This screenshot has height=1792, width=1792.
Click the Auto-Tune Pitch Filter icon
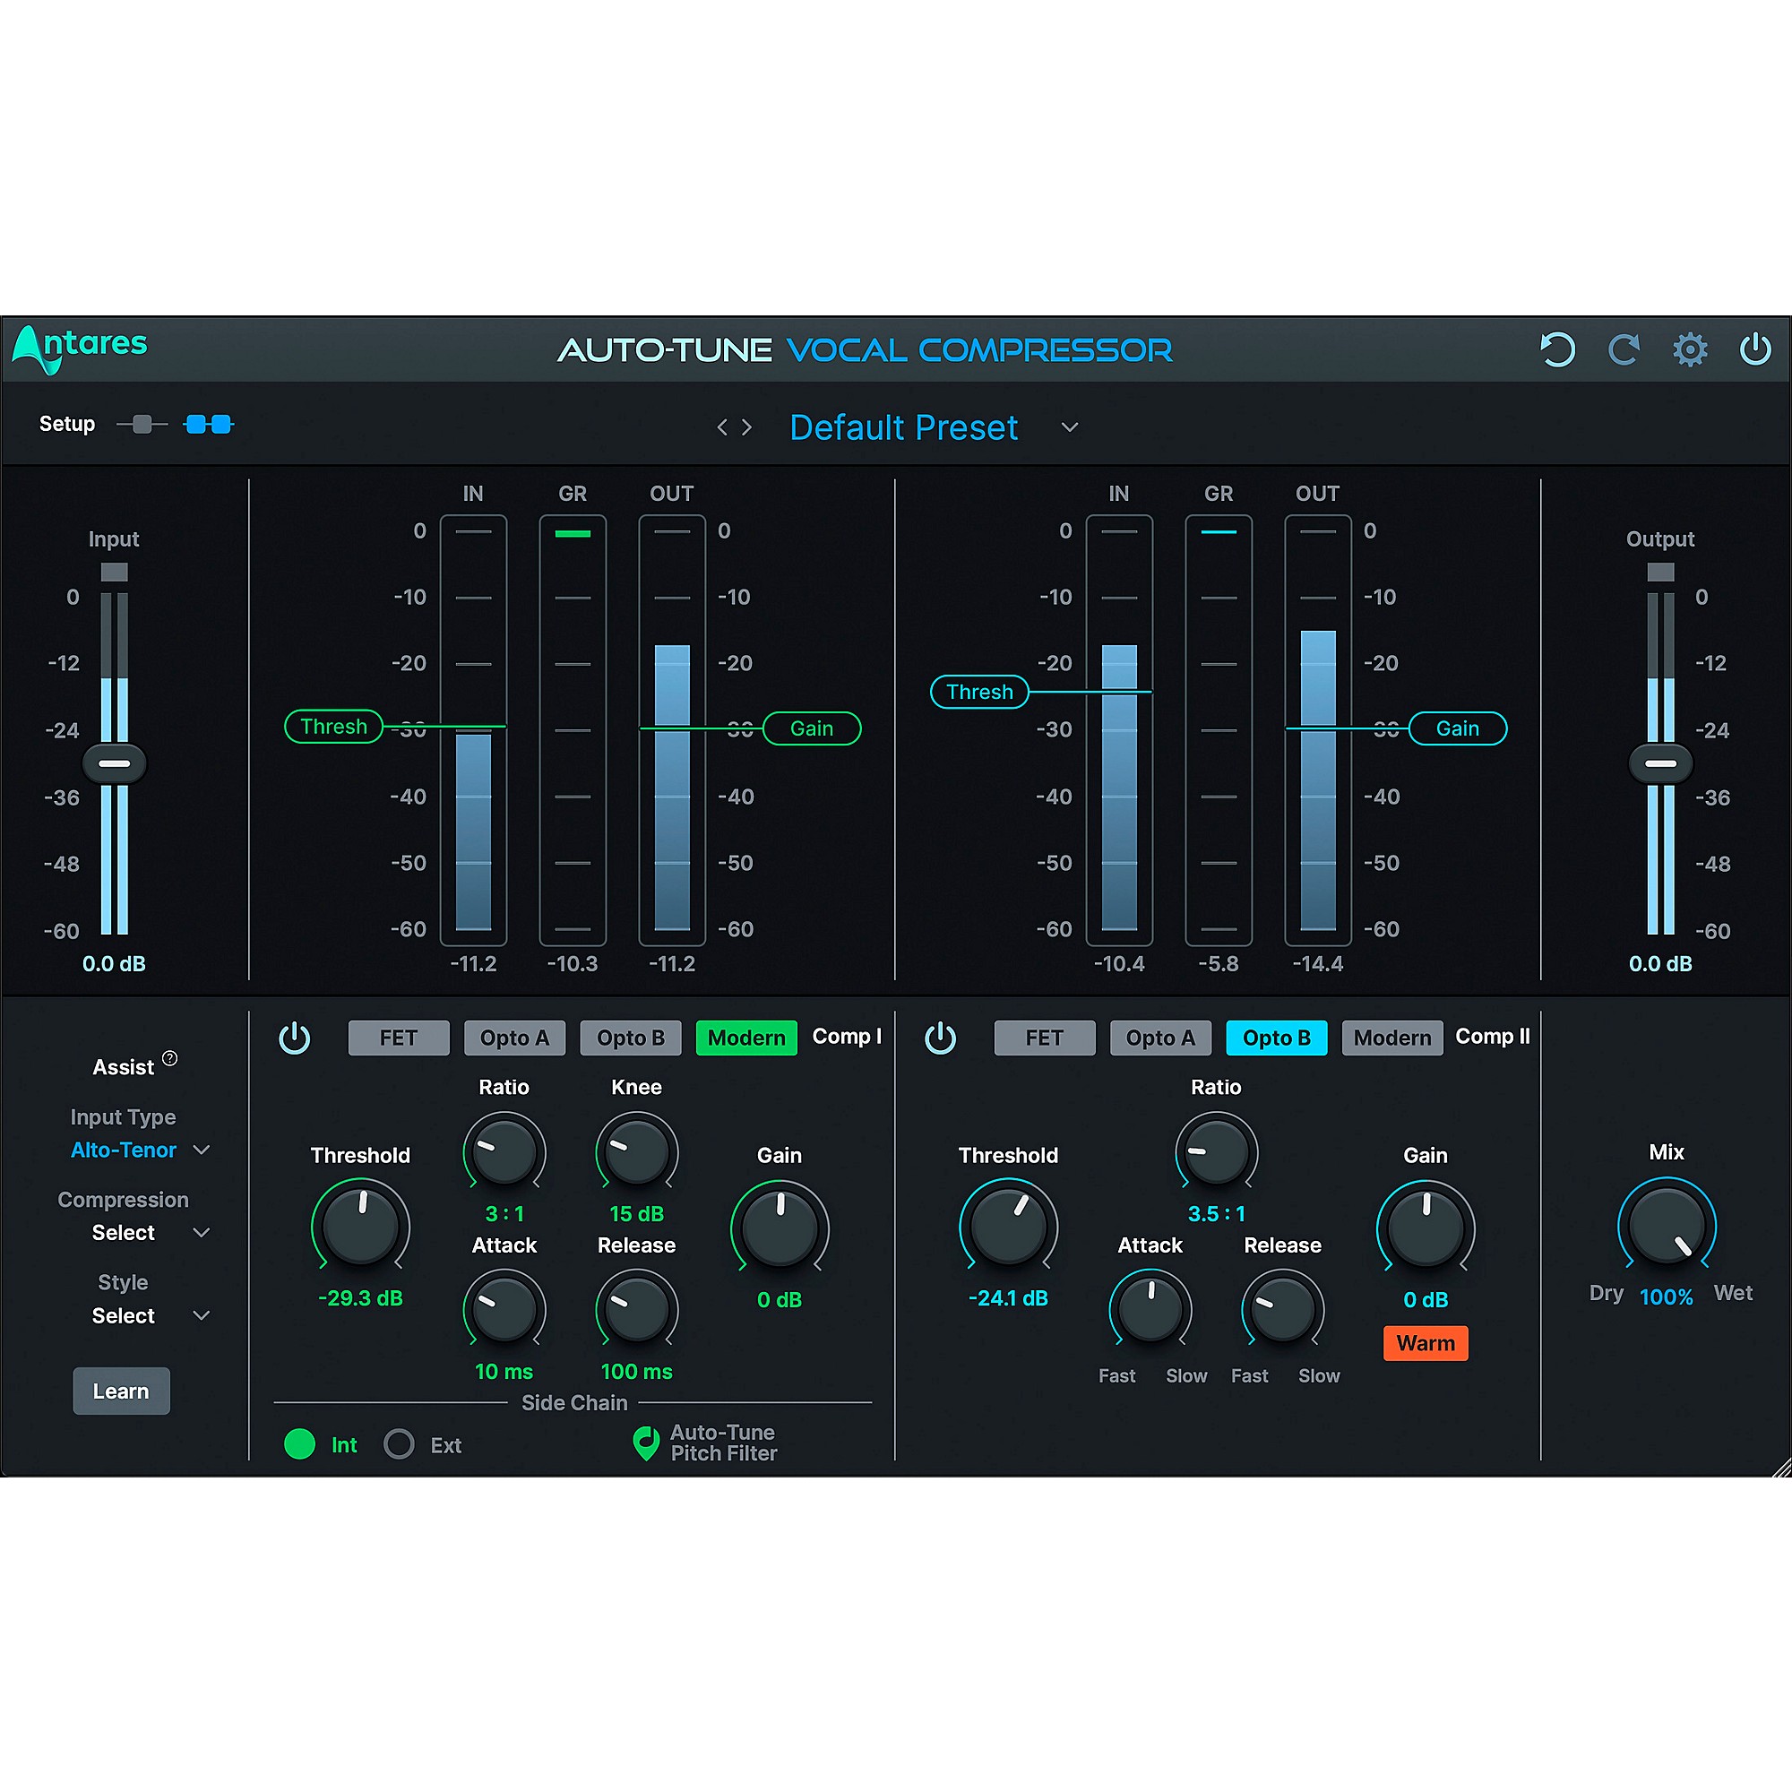645,1443
